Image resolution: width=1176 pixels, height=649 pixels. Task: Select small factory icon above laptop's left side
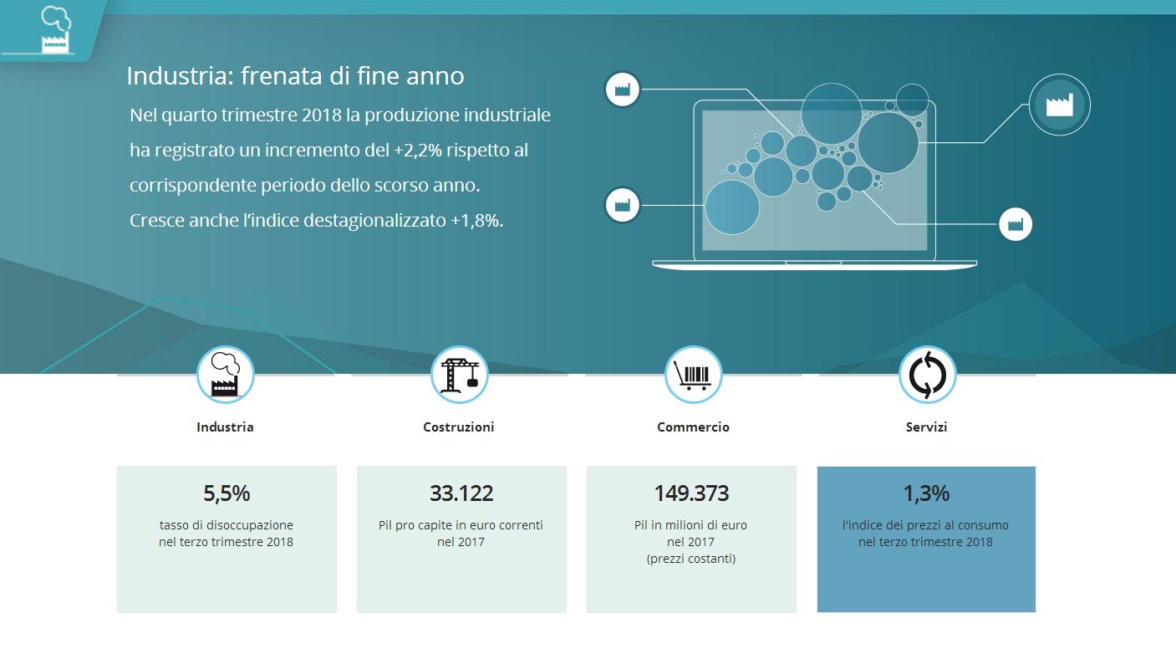tap(622, 89)
